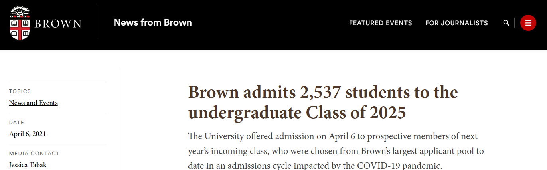Image resolution: width=547 pixels, height=170 pixels.
Task: Click the article headline about 2,537 students
Action: pos(323,103)
